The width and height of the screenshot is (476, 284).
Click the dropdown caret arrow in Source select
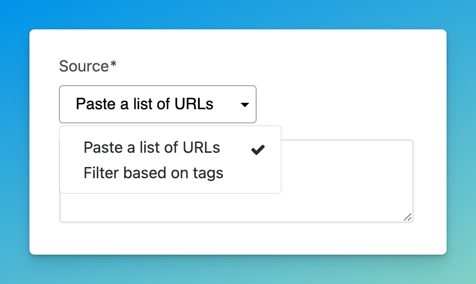(x=244, y=104)
